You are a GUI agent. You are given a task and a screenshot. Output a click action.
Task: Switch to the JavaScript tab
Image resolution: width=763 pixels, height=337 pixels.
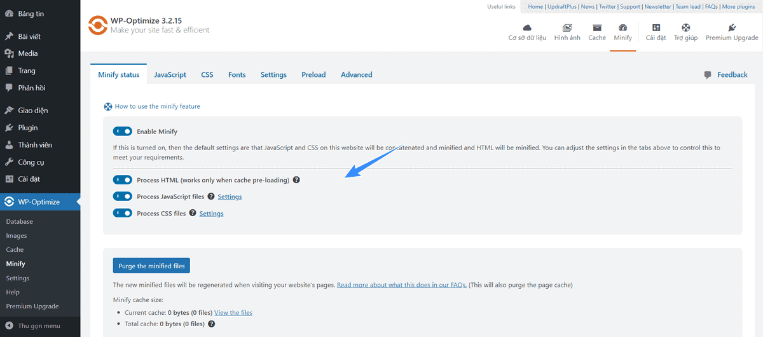[170, 74]
